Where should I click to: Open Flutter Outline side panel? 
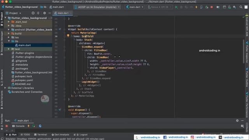(247, 77)
